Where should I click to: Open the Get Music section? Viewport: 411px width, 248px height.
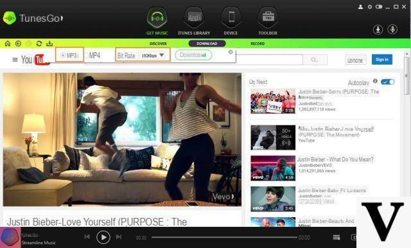157,21
